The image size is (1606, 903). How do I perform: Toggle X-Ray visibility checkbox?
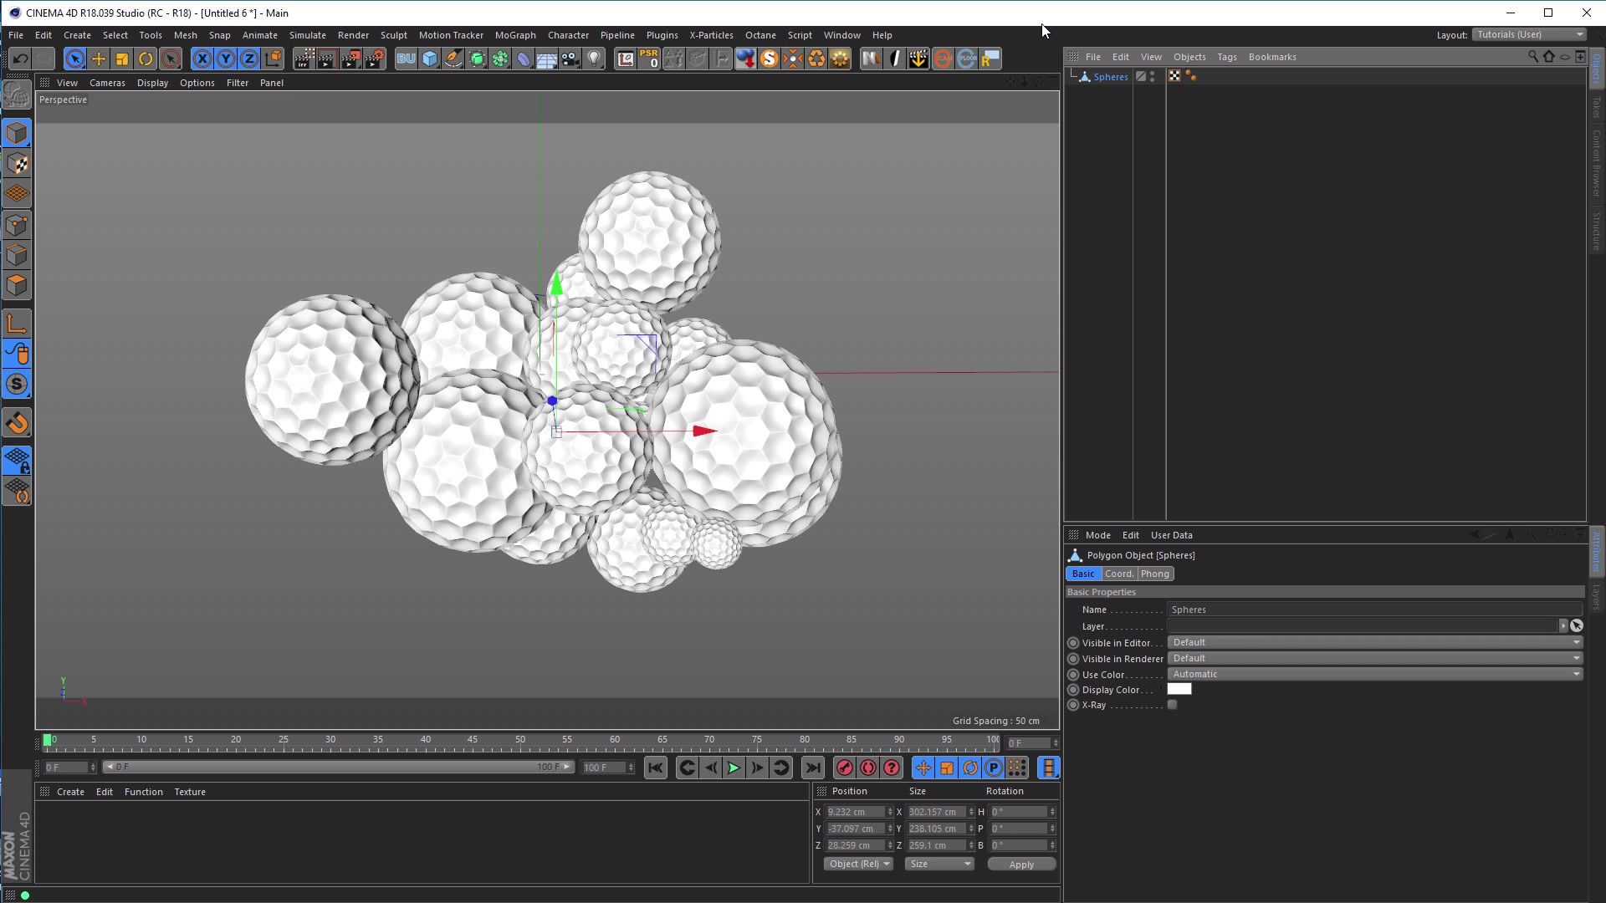pyautogui.click(x=1174, y=705)
